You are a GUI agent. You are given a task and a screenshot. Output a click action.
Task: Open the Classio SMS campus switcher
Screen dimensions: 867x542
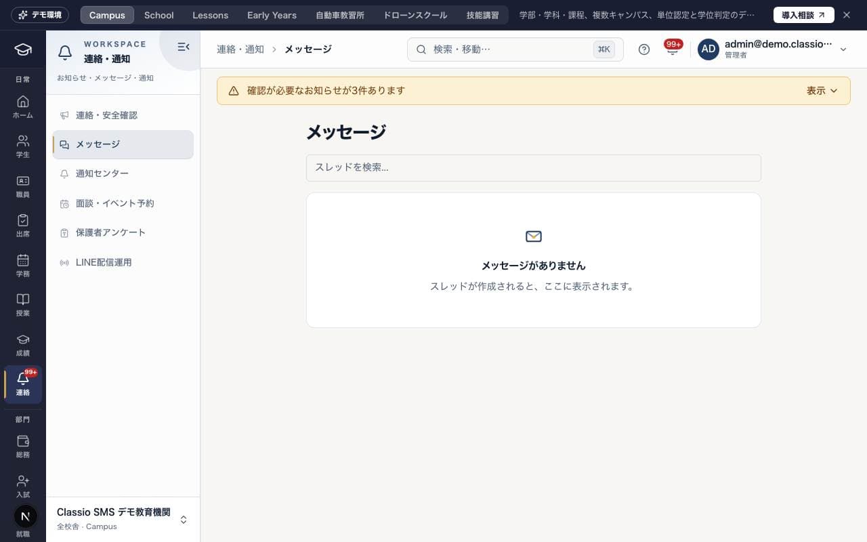click(x=123, y=519)
